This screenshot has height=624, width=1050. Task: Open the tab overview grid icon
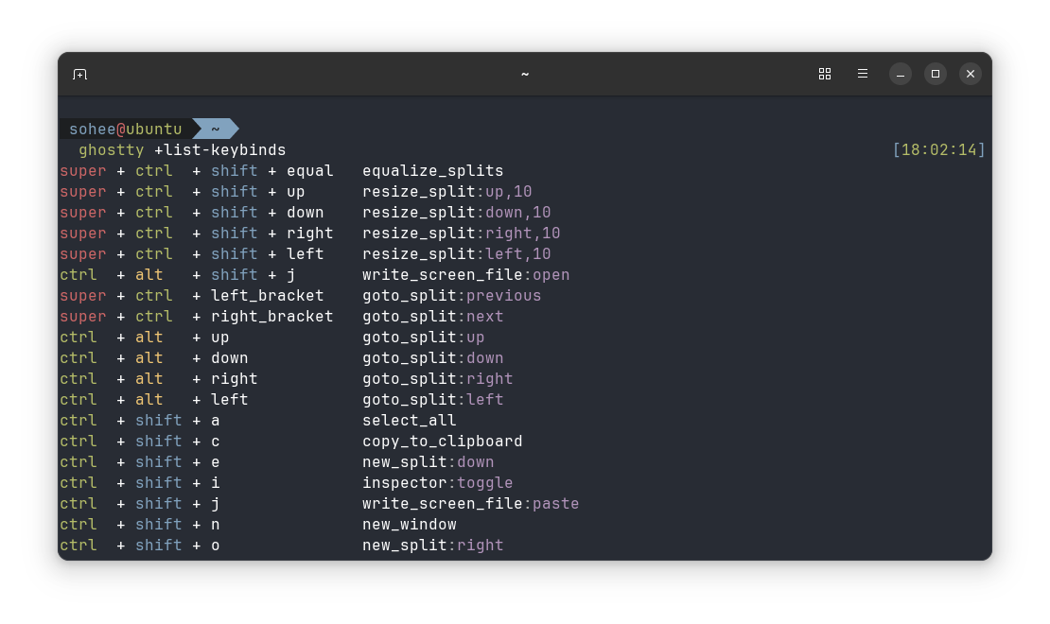[x=824, y=73]
